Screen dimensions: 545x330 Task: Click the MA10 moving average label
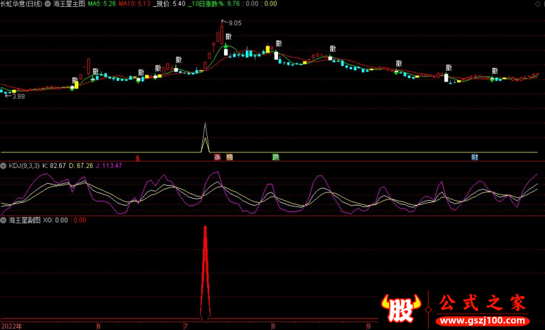pos(134,4)
